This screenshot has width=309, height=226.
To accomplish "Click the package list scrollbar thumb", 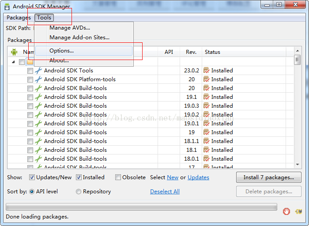I will click(x=298, y=60).
